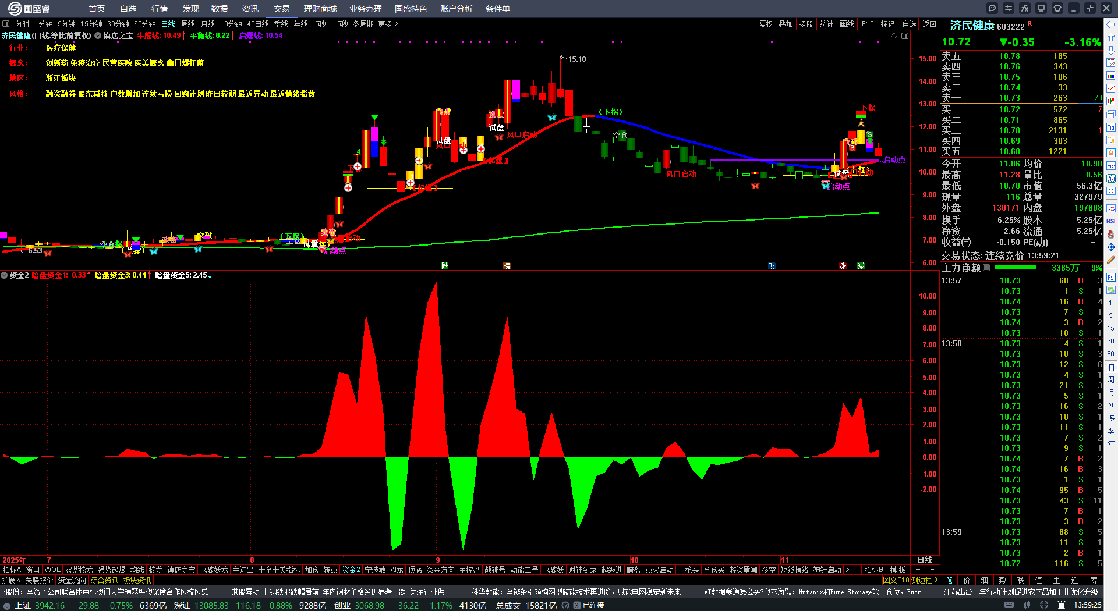
Task: Click the 返回 back button
Action: pyautogui.click(x=929, y=24)
